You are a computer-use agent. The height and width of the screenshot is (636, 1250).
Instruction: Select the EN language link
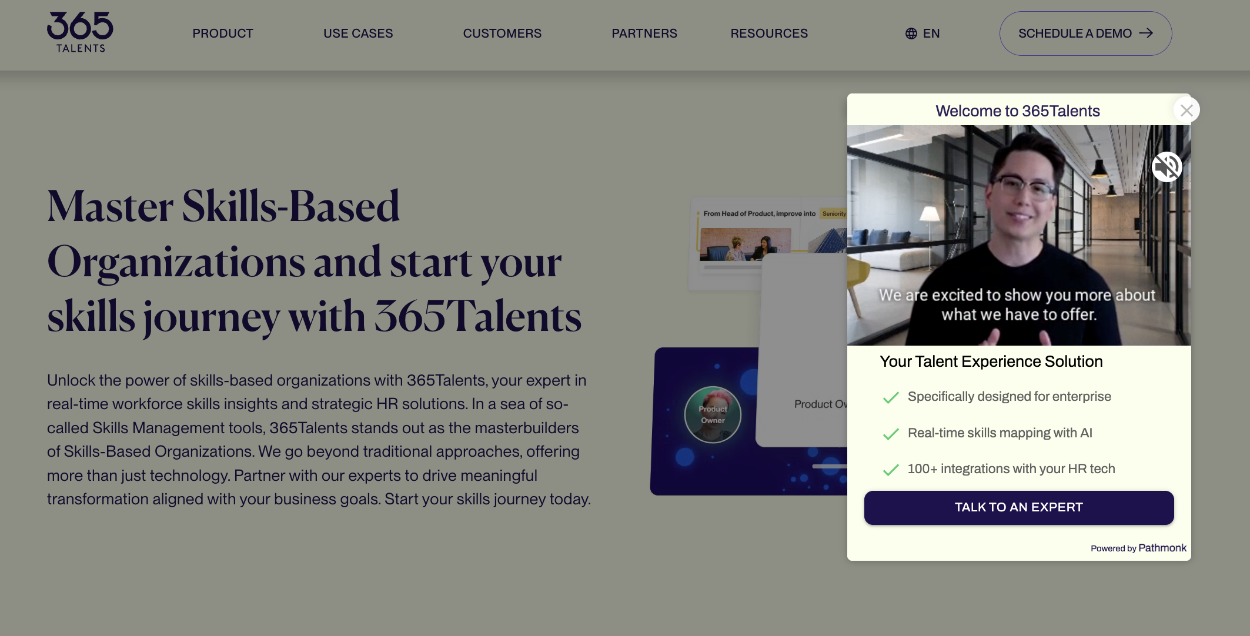click(923, 34)
